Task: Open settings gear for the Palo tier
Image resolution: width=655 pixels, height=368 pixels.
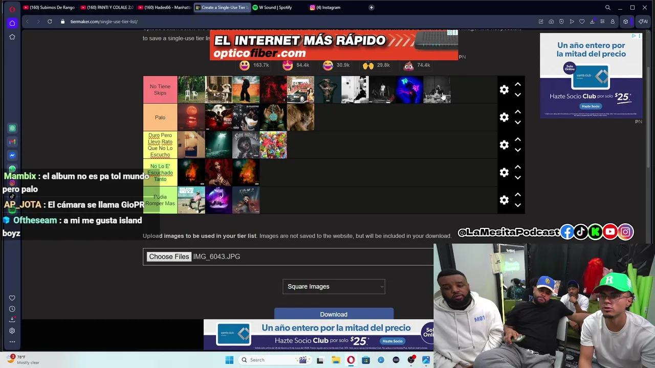Action: click(x=504, y=118)
